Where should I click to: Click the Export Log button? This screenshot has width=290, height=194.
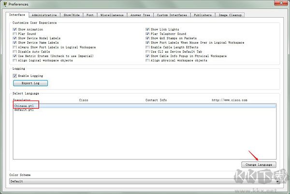point(30,83)
